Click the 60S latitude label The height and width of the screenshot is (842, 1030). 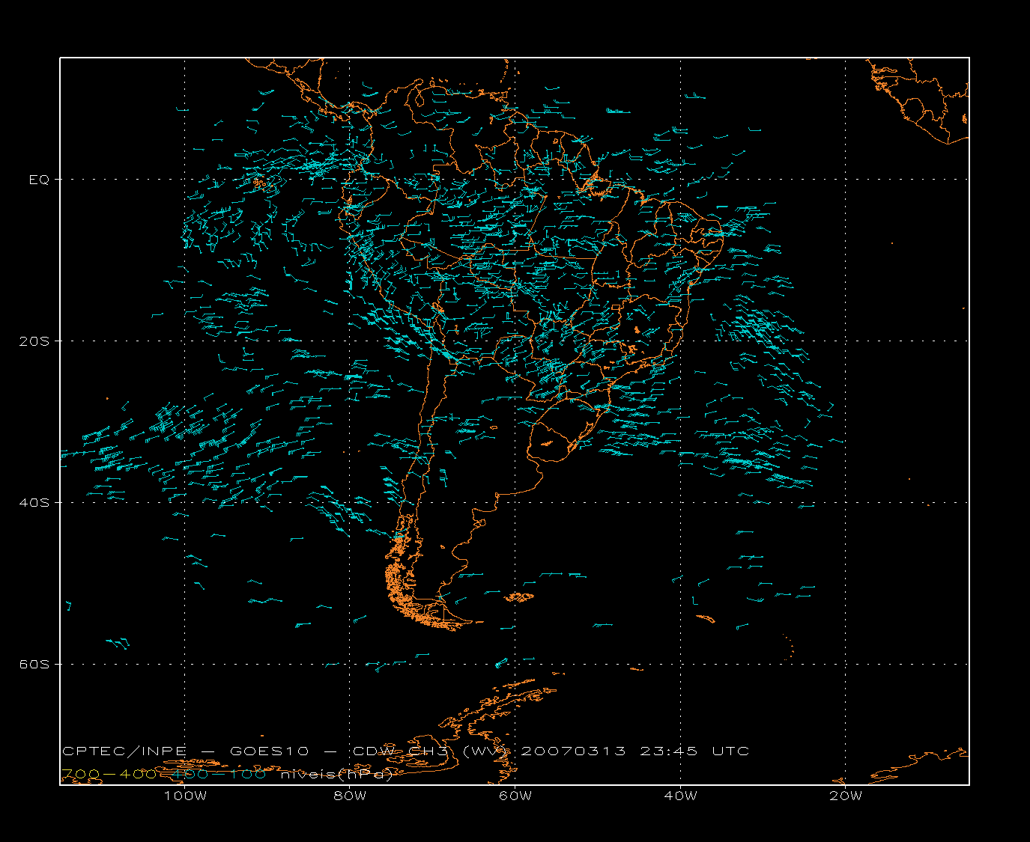pos(34,665)
